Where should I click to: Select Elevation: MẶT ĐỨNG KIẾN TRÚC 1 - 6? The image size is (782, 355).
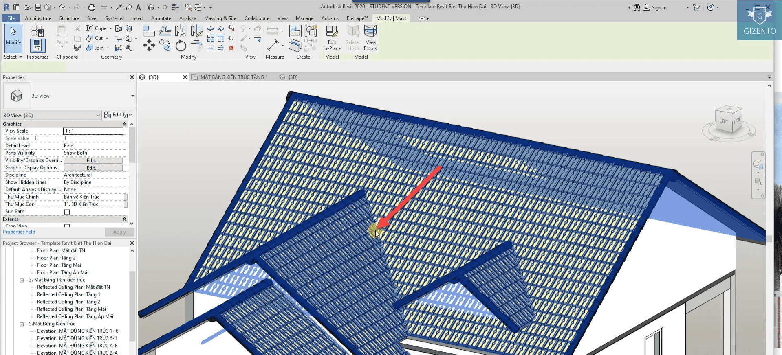(x=77, y=331)
